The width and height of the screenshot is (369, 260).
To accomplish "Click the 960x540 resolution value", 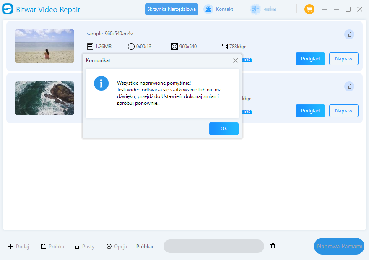I will pyautogui.click(x=188, y=47).
